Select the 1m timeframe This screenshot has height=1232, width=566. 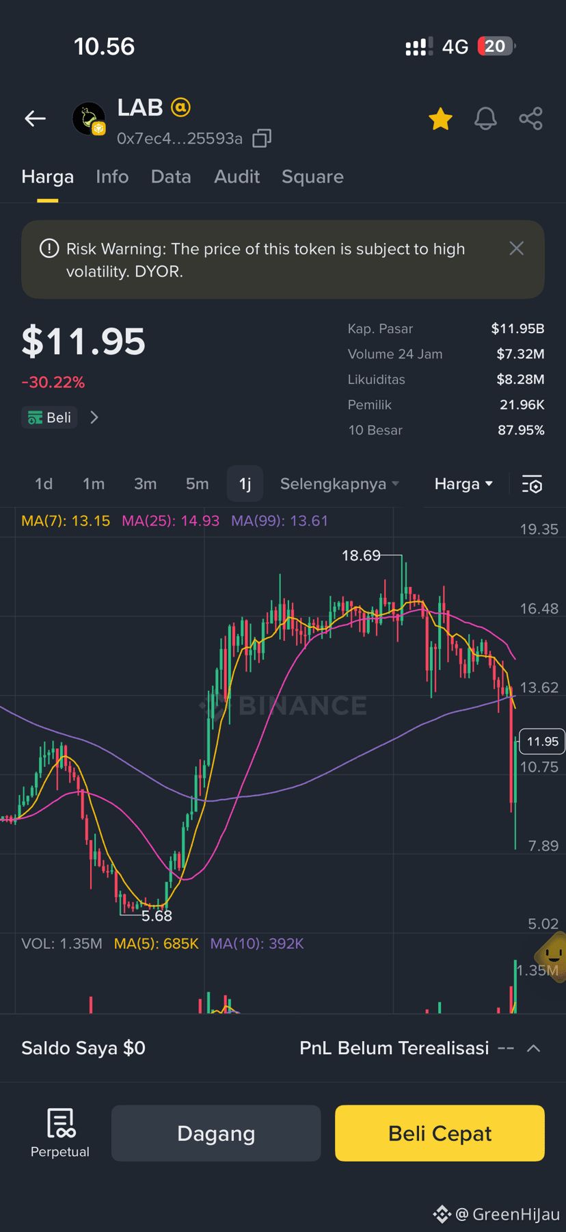point(94,484)
